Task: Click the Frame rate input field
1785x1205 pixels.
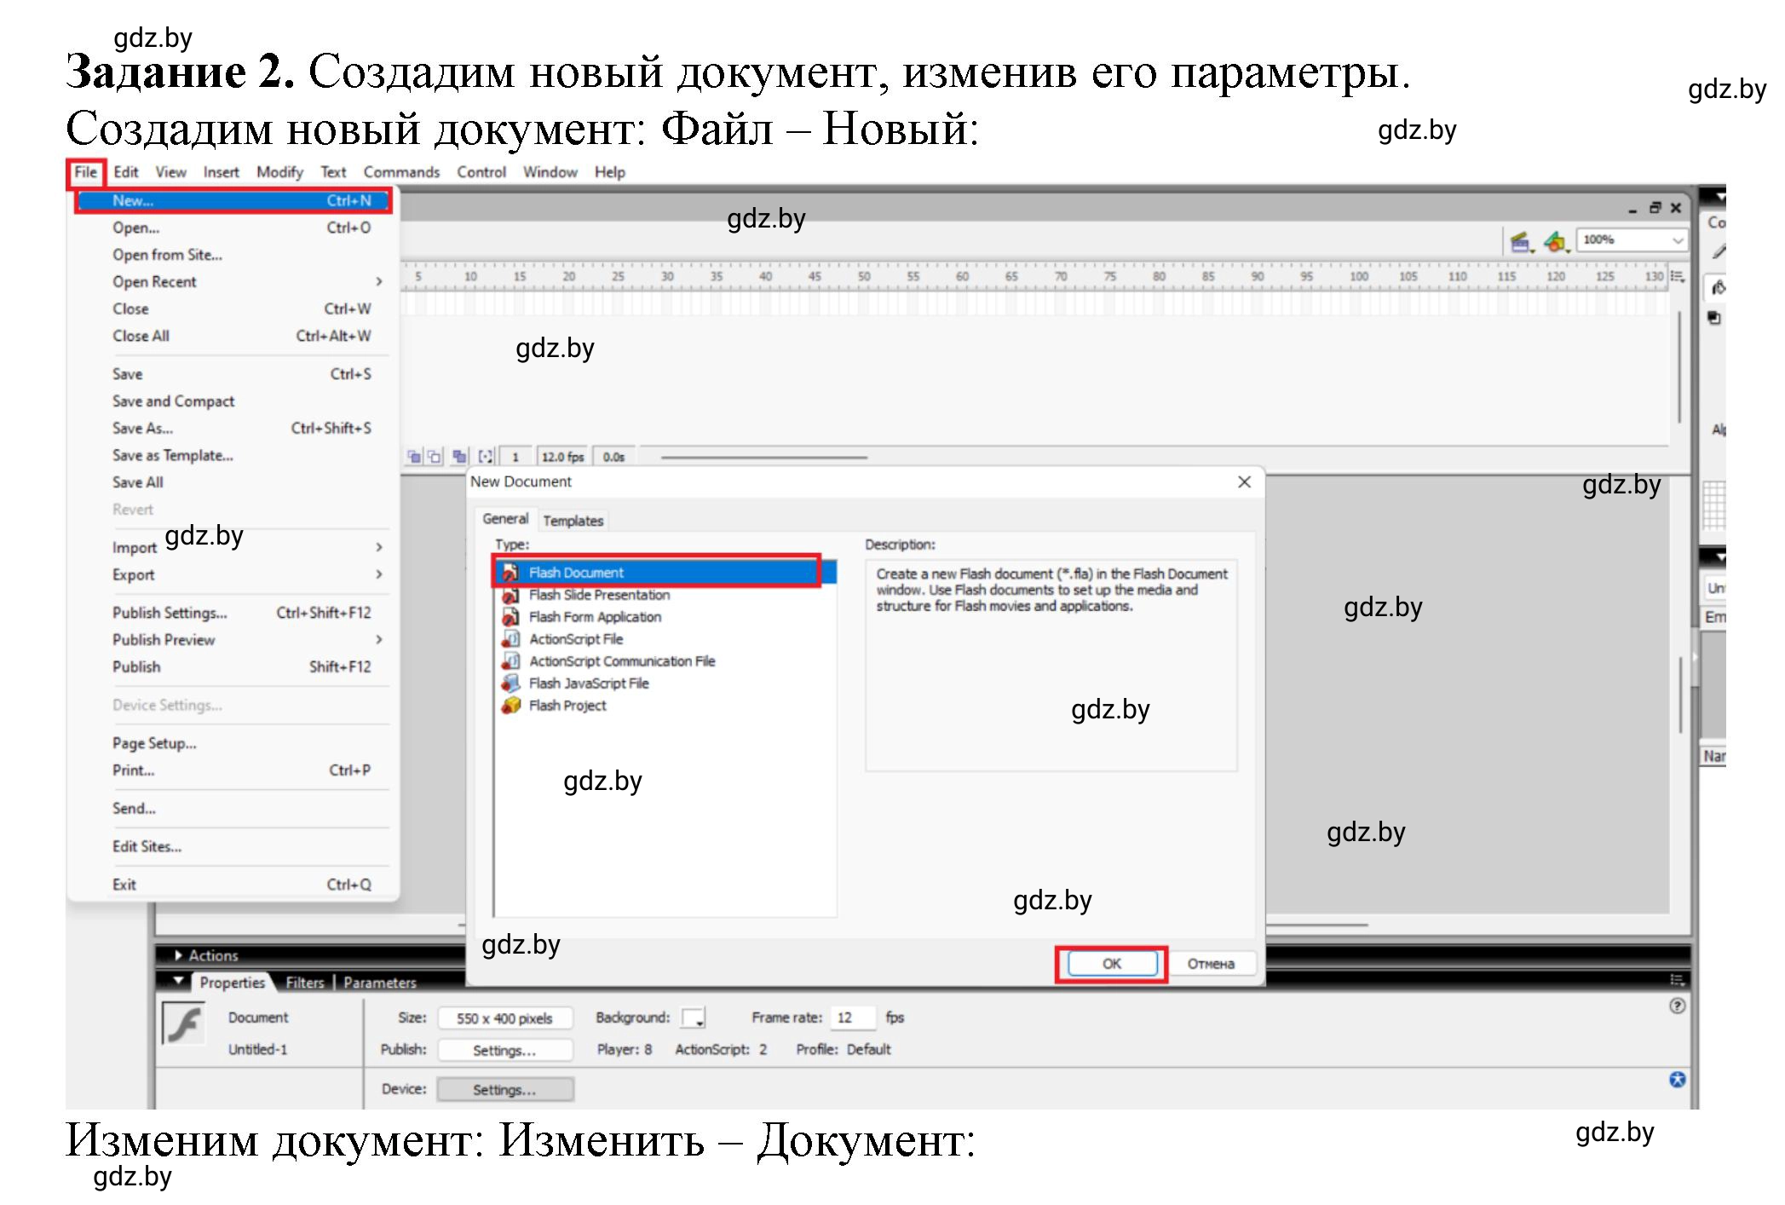Action: click(854, 1018)
